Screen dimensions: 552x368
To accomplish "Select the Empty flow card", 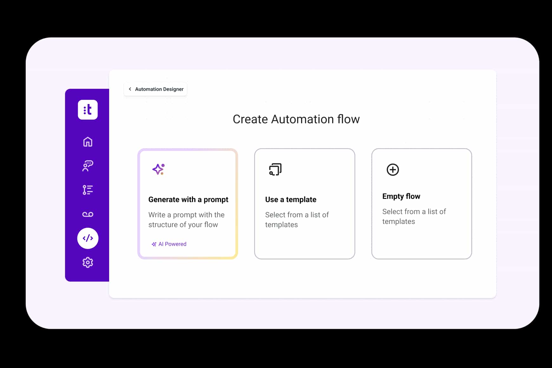I will (x=421, y=204).
